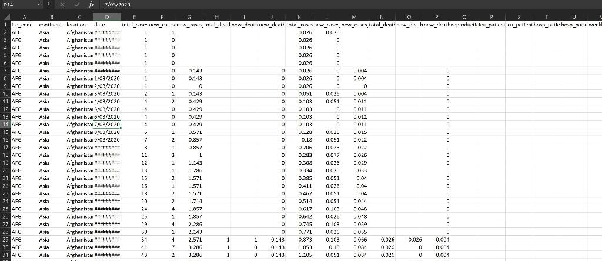
Task: Click value 0.077 in row 18
Action: tap(327, 155)
